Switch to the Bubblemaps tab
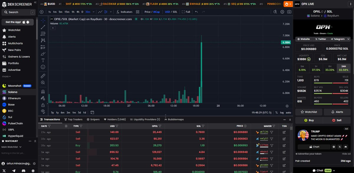This screenshot has width=354, height=173. click(174, 120)
